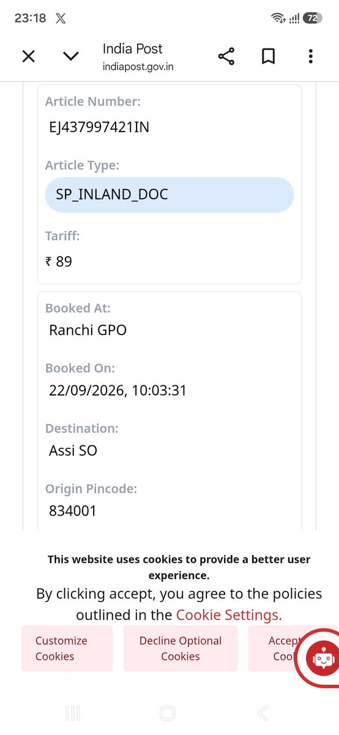Tap the X app status icon
This screenshot has height=735, width=339.
61,18
